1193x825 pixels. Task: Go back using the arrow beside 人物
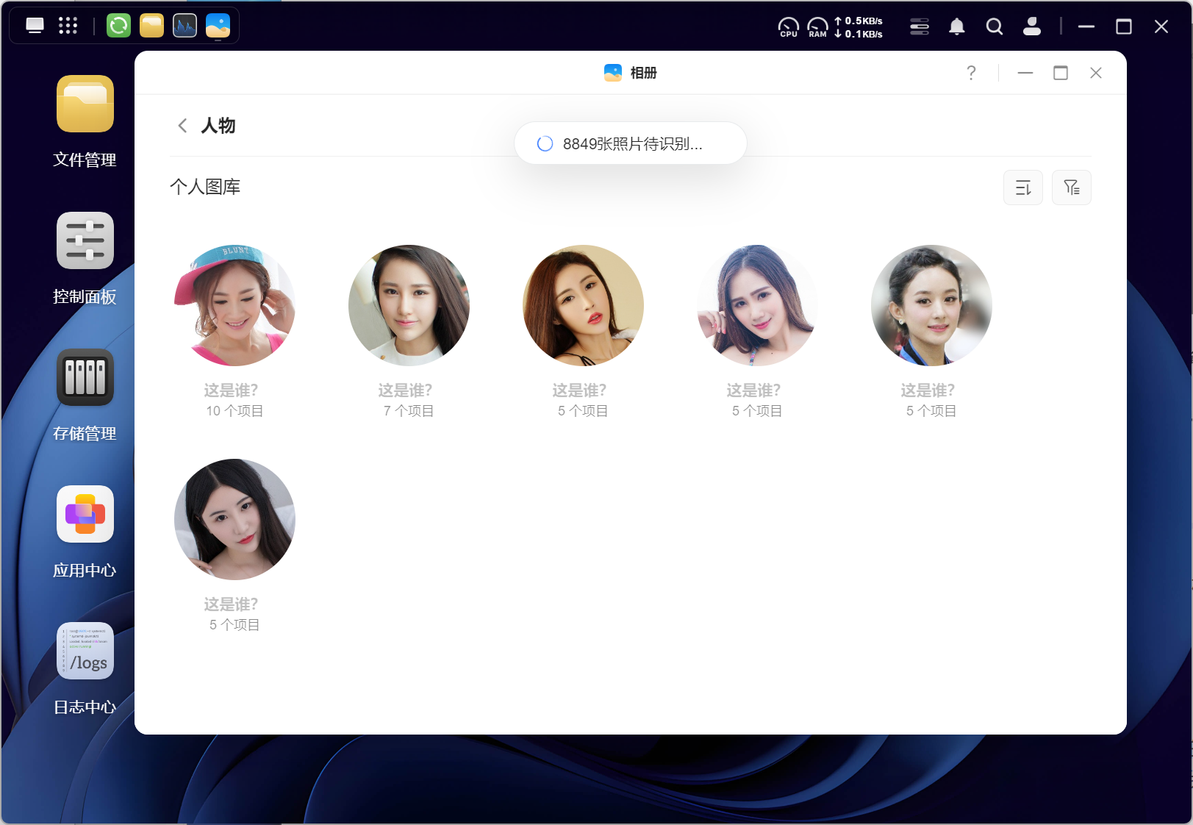[182, 126]
